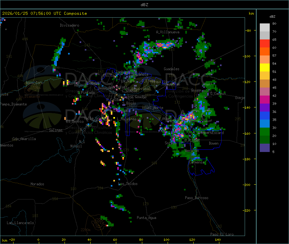Select the bright green 20–30 dBZ legend swatch
289x244 pixels.
click(x=265, y=131)
